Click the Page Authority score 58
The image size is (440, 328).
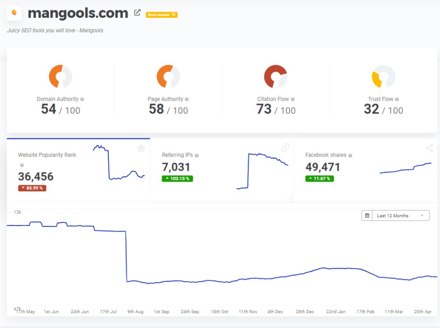tap(156, 109)
